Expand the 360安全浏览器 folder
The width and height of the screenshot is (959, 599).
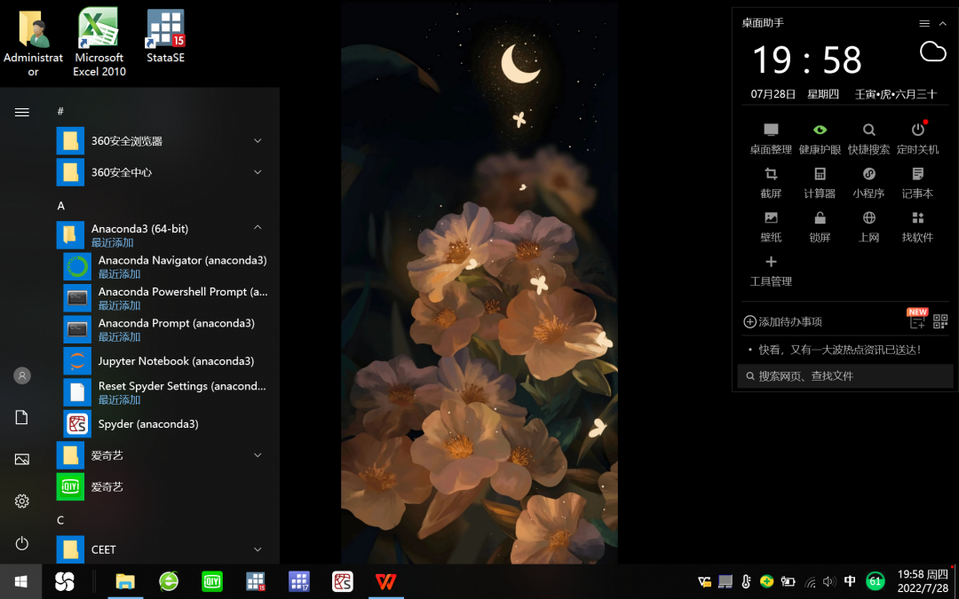tap(165, 141)
